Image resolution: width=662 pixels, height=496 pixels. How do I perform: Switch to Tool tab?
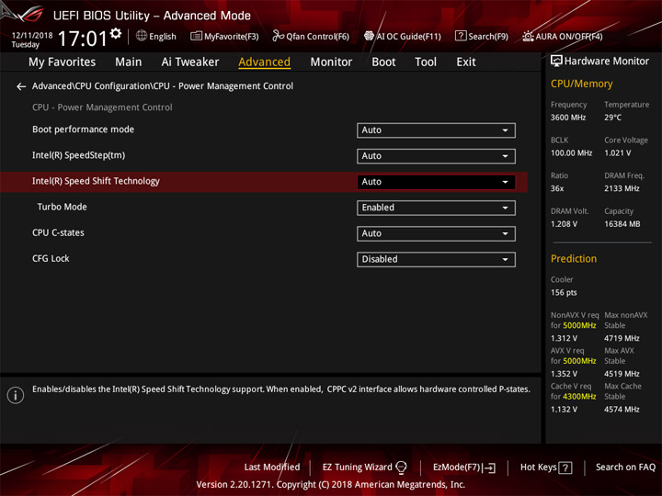[x=426, y=62]
